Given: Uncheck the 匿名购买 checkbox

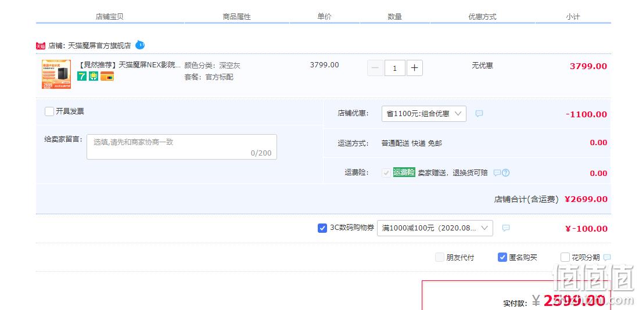Looking at the screenshot, I should (502, 257).
